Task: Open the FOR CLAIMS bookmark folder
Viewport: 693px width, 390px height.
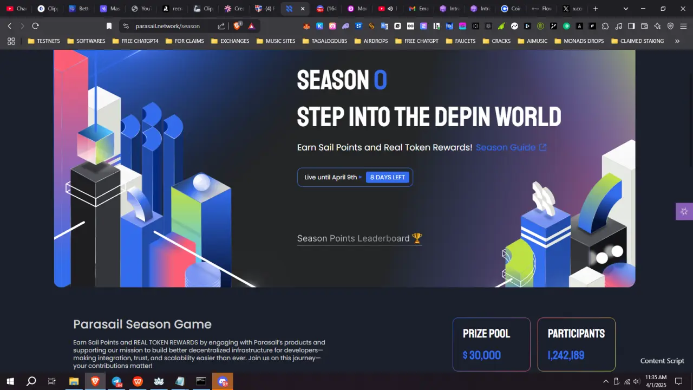Action: [x=185, y=41]
